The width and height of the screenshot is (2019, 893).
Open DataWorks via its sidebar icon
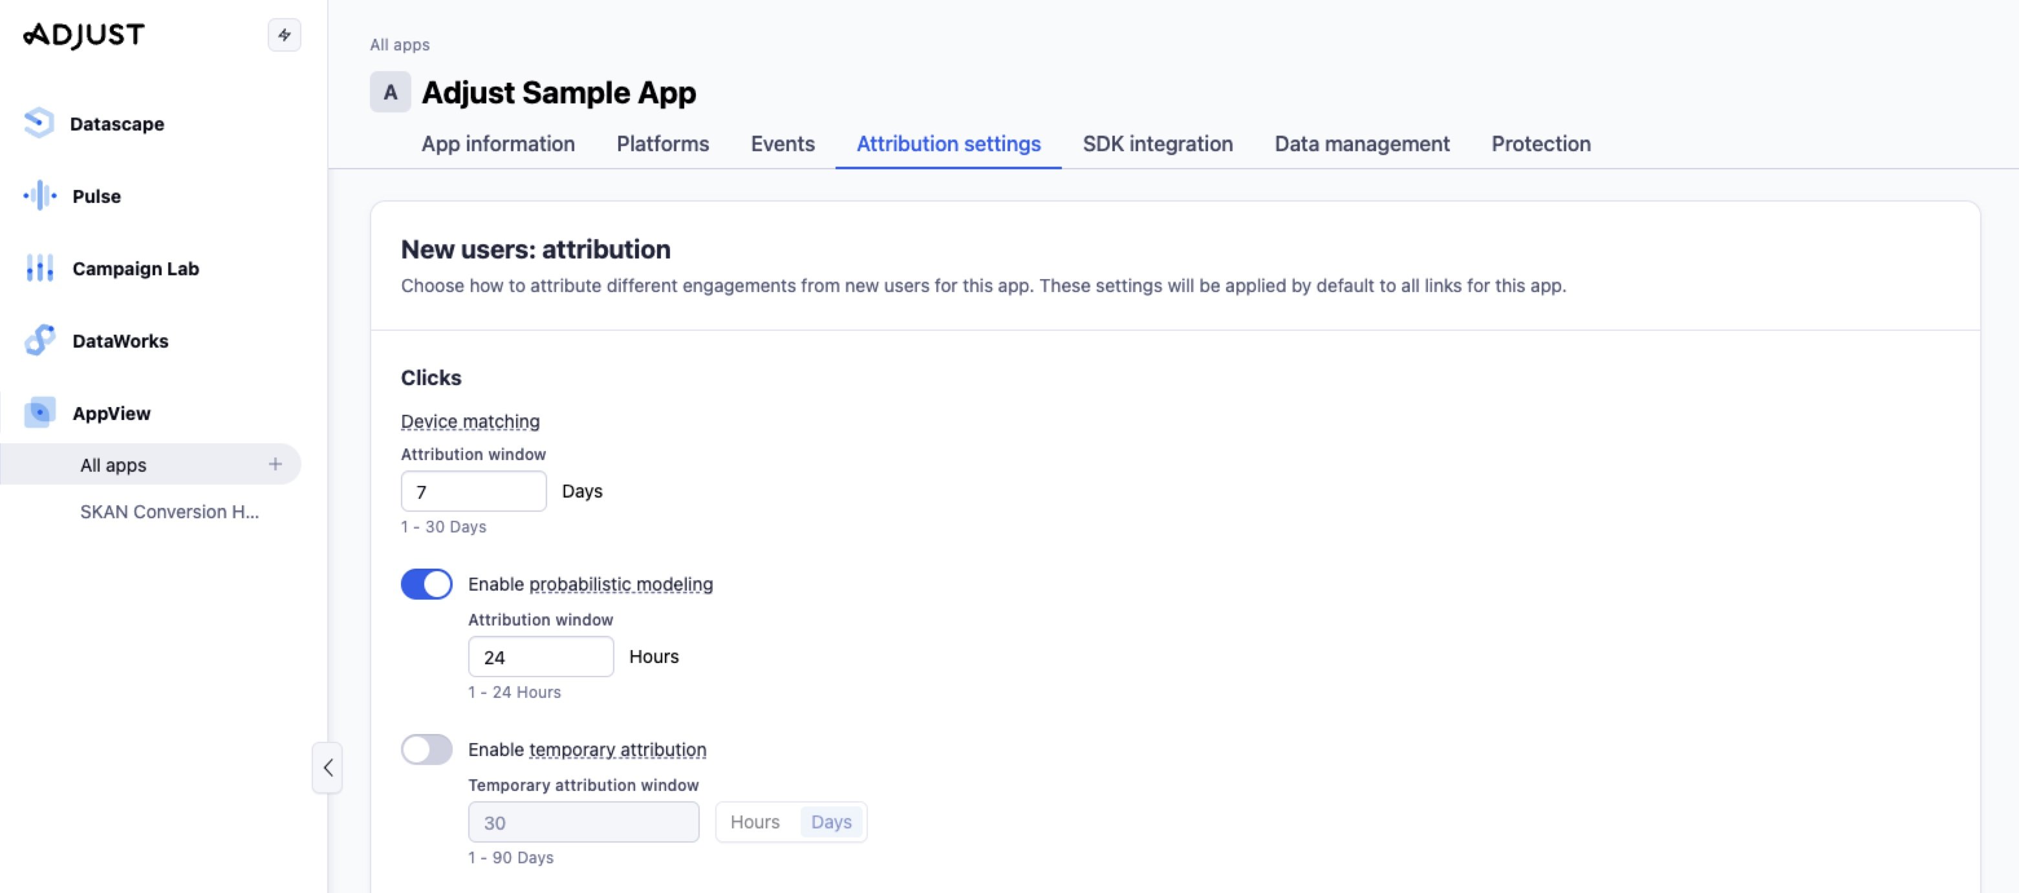(40, 340)
